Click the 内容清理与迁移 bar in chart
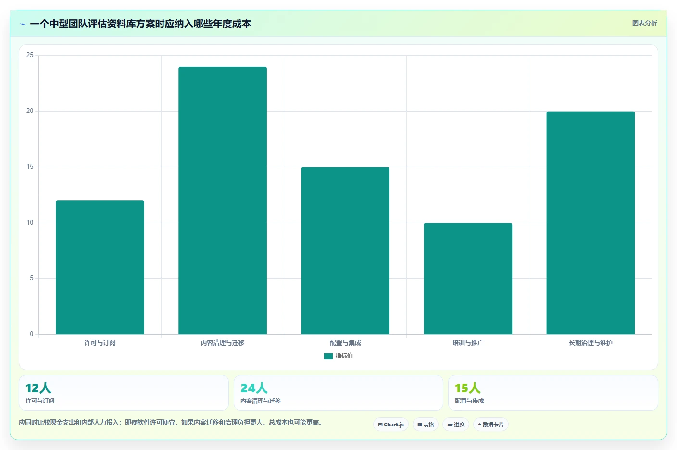677x450 pixels. coord(223,200)
